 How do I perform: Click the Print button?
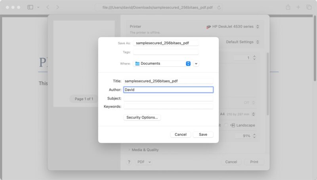point(254,162)
